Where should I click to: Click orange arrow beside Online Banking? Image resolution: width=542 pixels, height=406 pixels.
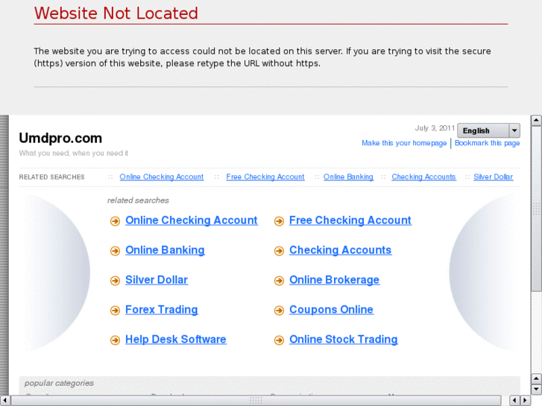coord(115,251)
